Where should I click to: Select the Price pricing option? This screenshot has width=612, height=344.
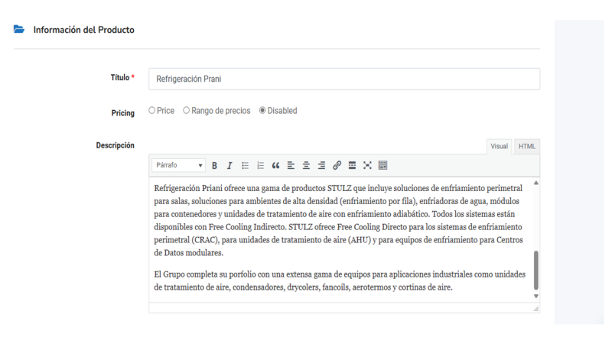pos(152,111)
